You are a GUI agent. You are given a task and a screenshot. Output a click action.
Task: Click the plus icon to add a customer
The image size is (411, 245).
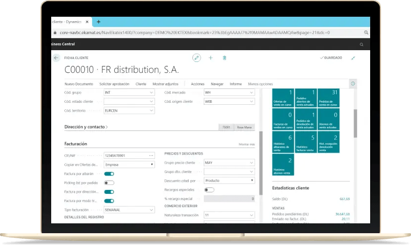tap(211, 58)
